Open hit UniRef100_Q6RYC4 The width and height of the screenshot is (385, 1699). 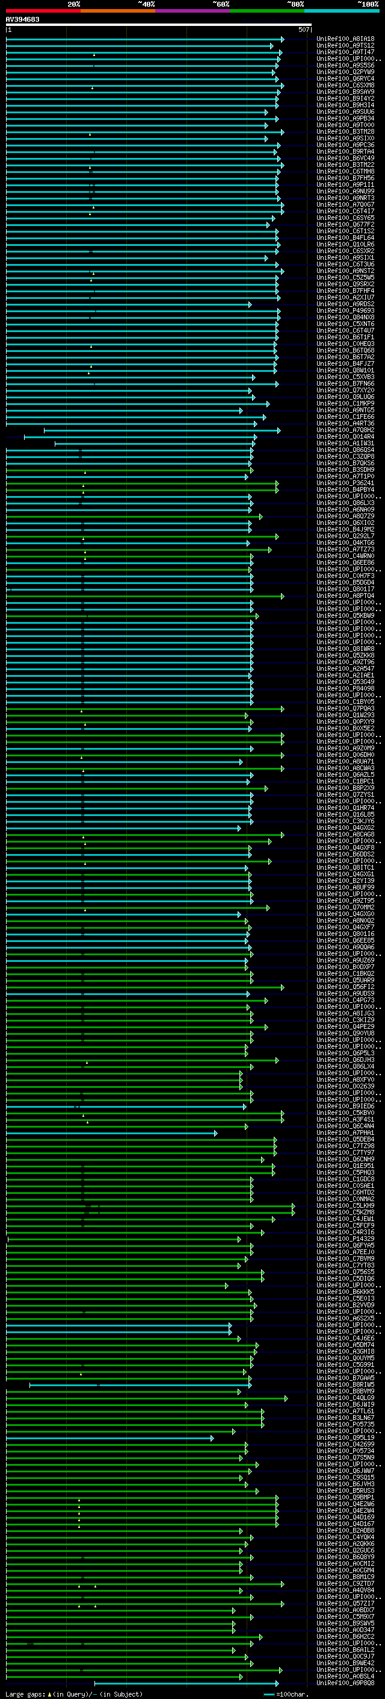coord(345,78)
